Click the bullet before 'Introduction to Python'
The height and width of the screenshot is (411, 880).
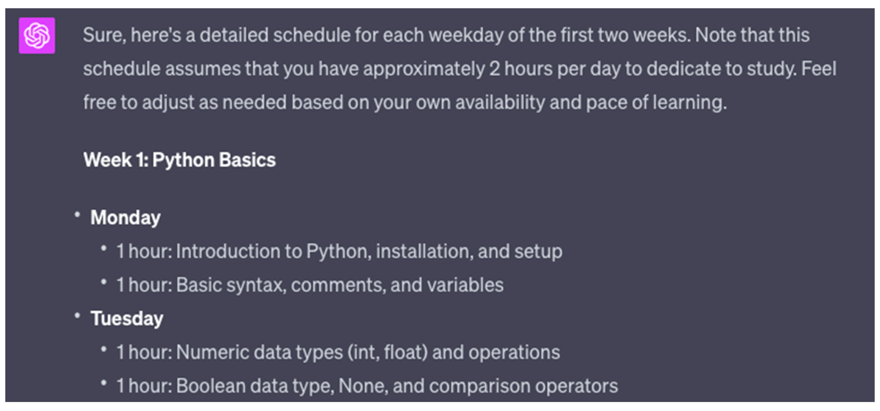(104, 248)
